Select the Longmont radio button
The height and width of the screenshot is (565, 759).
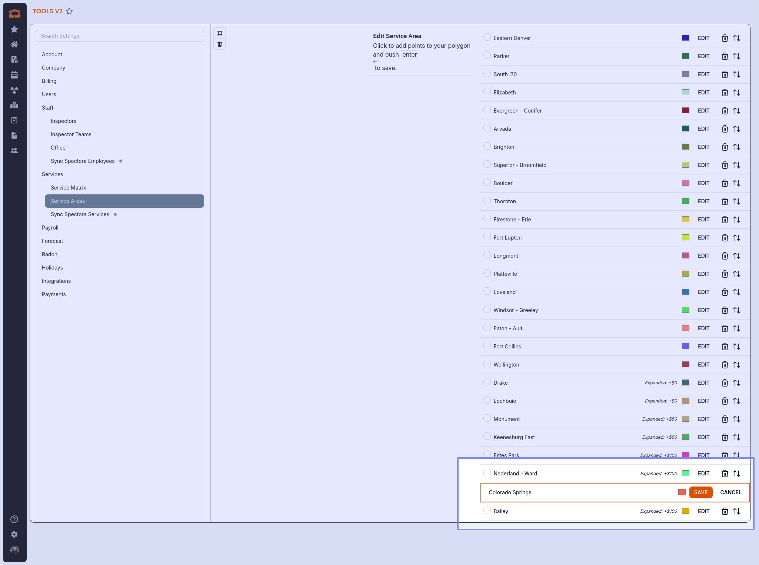pyautogui.click(x=487, y=255)
